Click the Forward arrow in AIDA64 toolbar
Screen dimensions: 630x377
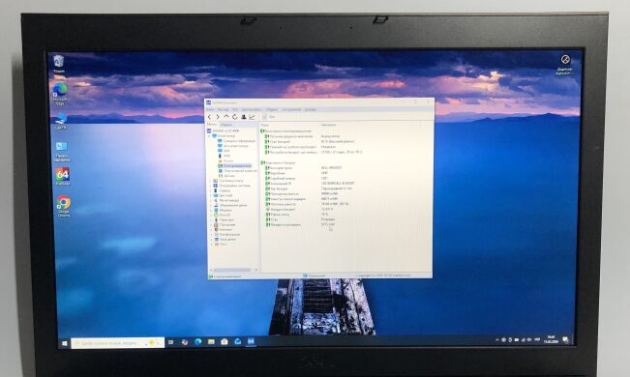pyautogui.click(x=218, y=117)
